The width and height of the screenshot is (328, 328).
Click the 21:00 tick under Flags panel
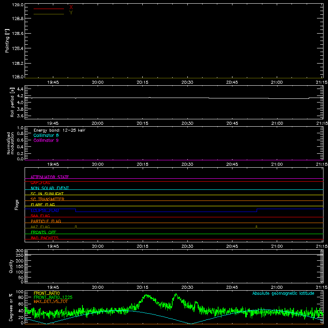(277, 246)
